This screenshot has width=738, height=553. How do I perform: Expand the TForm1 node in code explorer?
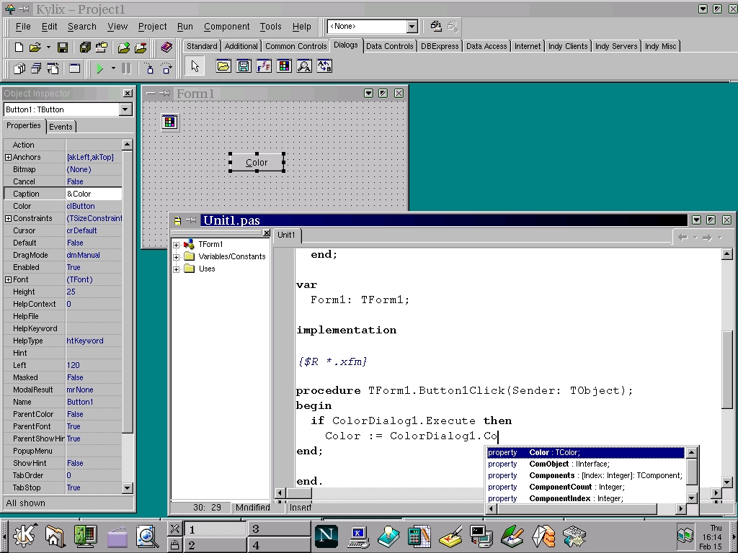click(176, 245)
